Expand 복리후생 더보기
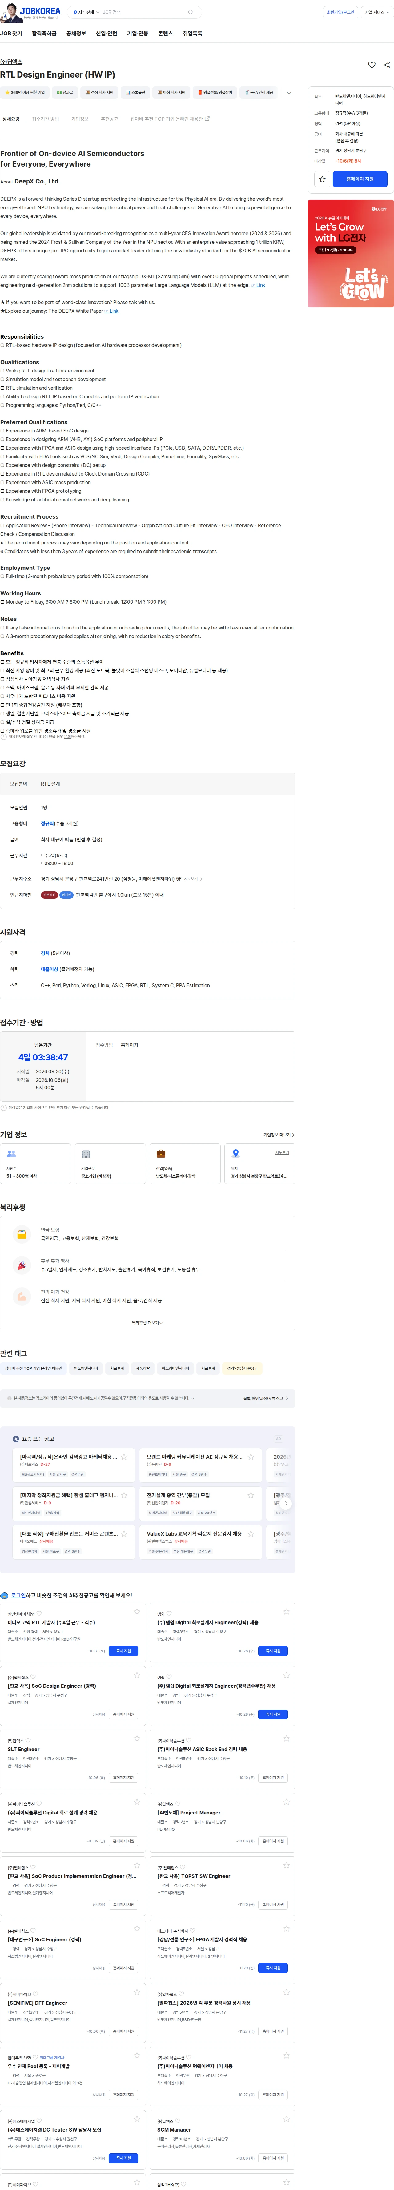 (x=147, y=1323)
